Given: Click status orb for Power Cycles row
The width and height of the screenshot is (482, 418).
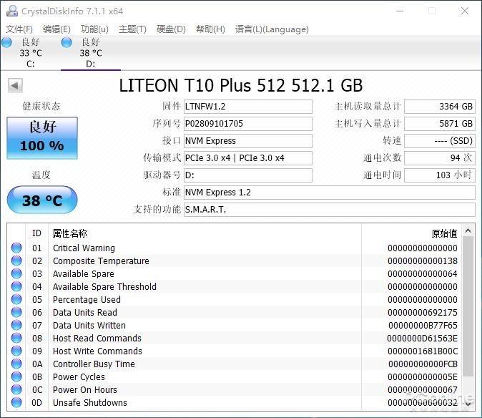Looking at the screenshot, I should (x=16, y=376).
